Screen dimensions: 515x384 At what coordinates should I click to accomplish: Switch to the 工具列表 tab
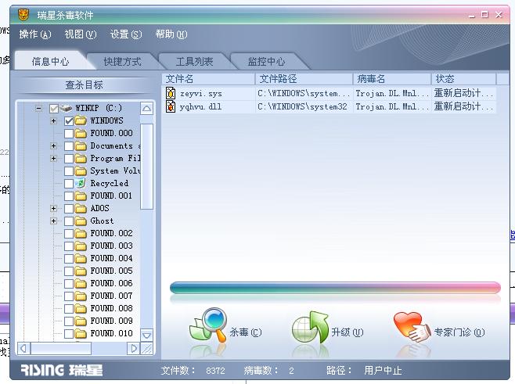coord(194,61)
